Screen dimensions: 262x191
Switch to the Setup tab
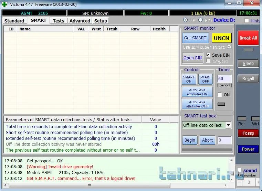pos(101,21)
